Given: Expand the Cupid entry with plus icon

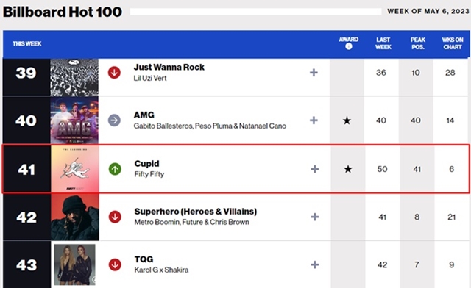Looking at the screenshot, I should 315,169.
